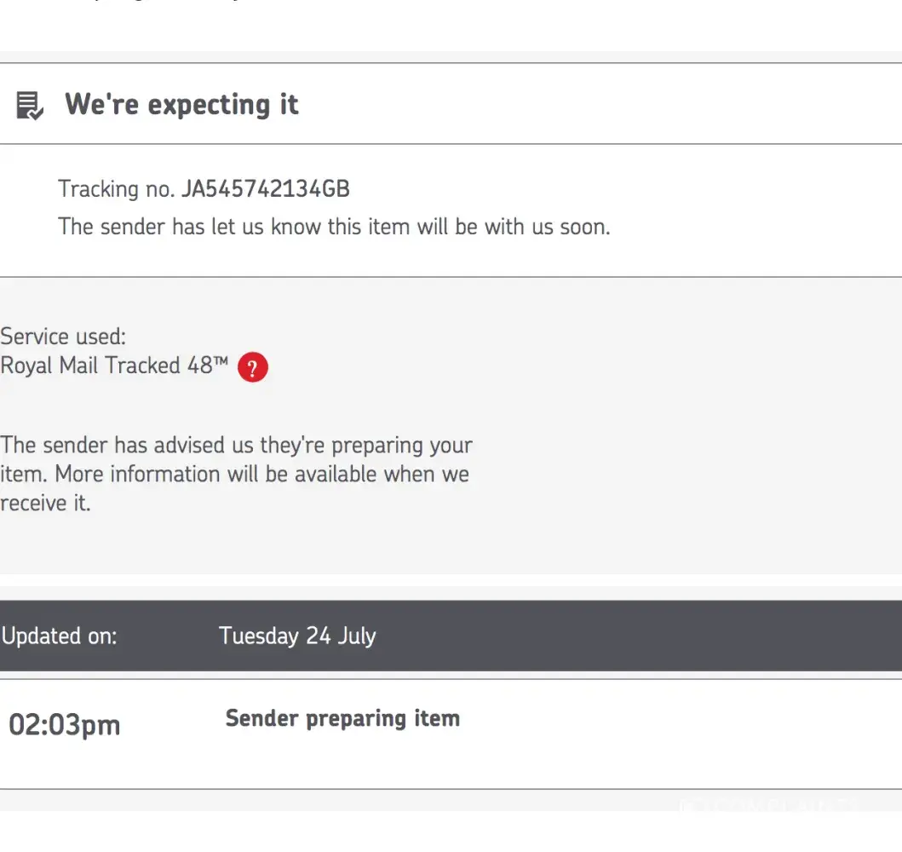902x852 pixels.
Task: Click the red question mark help icon
Action: (253, 368)
